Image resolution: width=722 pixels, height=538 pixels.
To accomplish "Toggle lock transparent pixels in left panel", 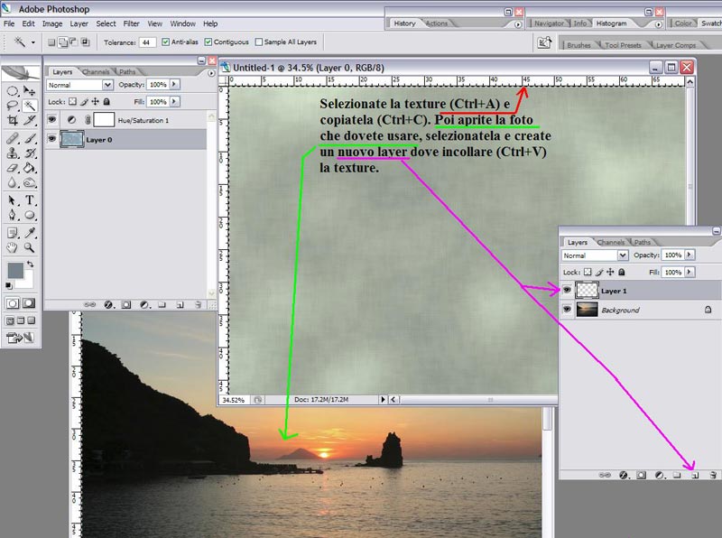I will point(73,101).
